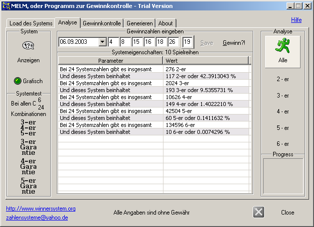Select the cell '42504 5-er'
This screenshot has width=314, height=227.
[x=206, y=111]
